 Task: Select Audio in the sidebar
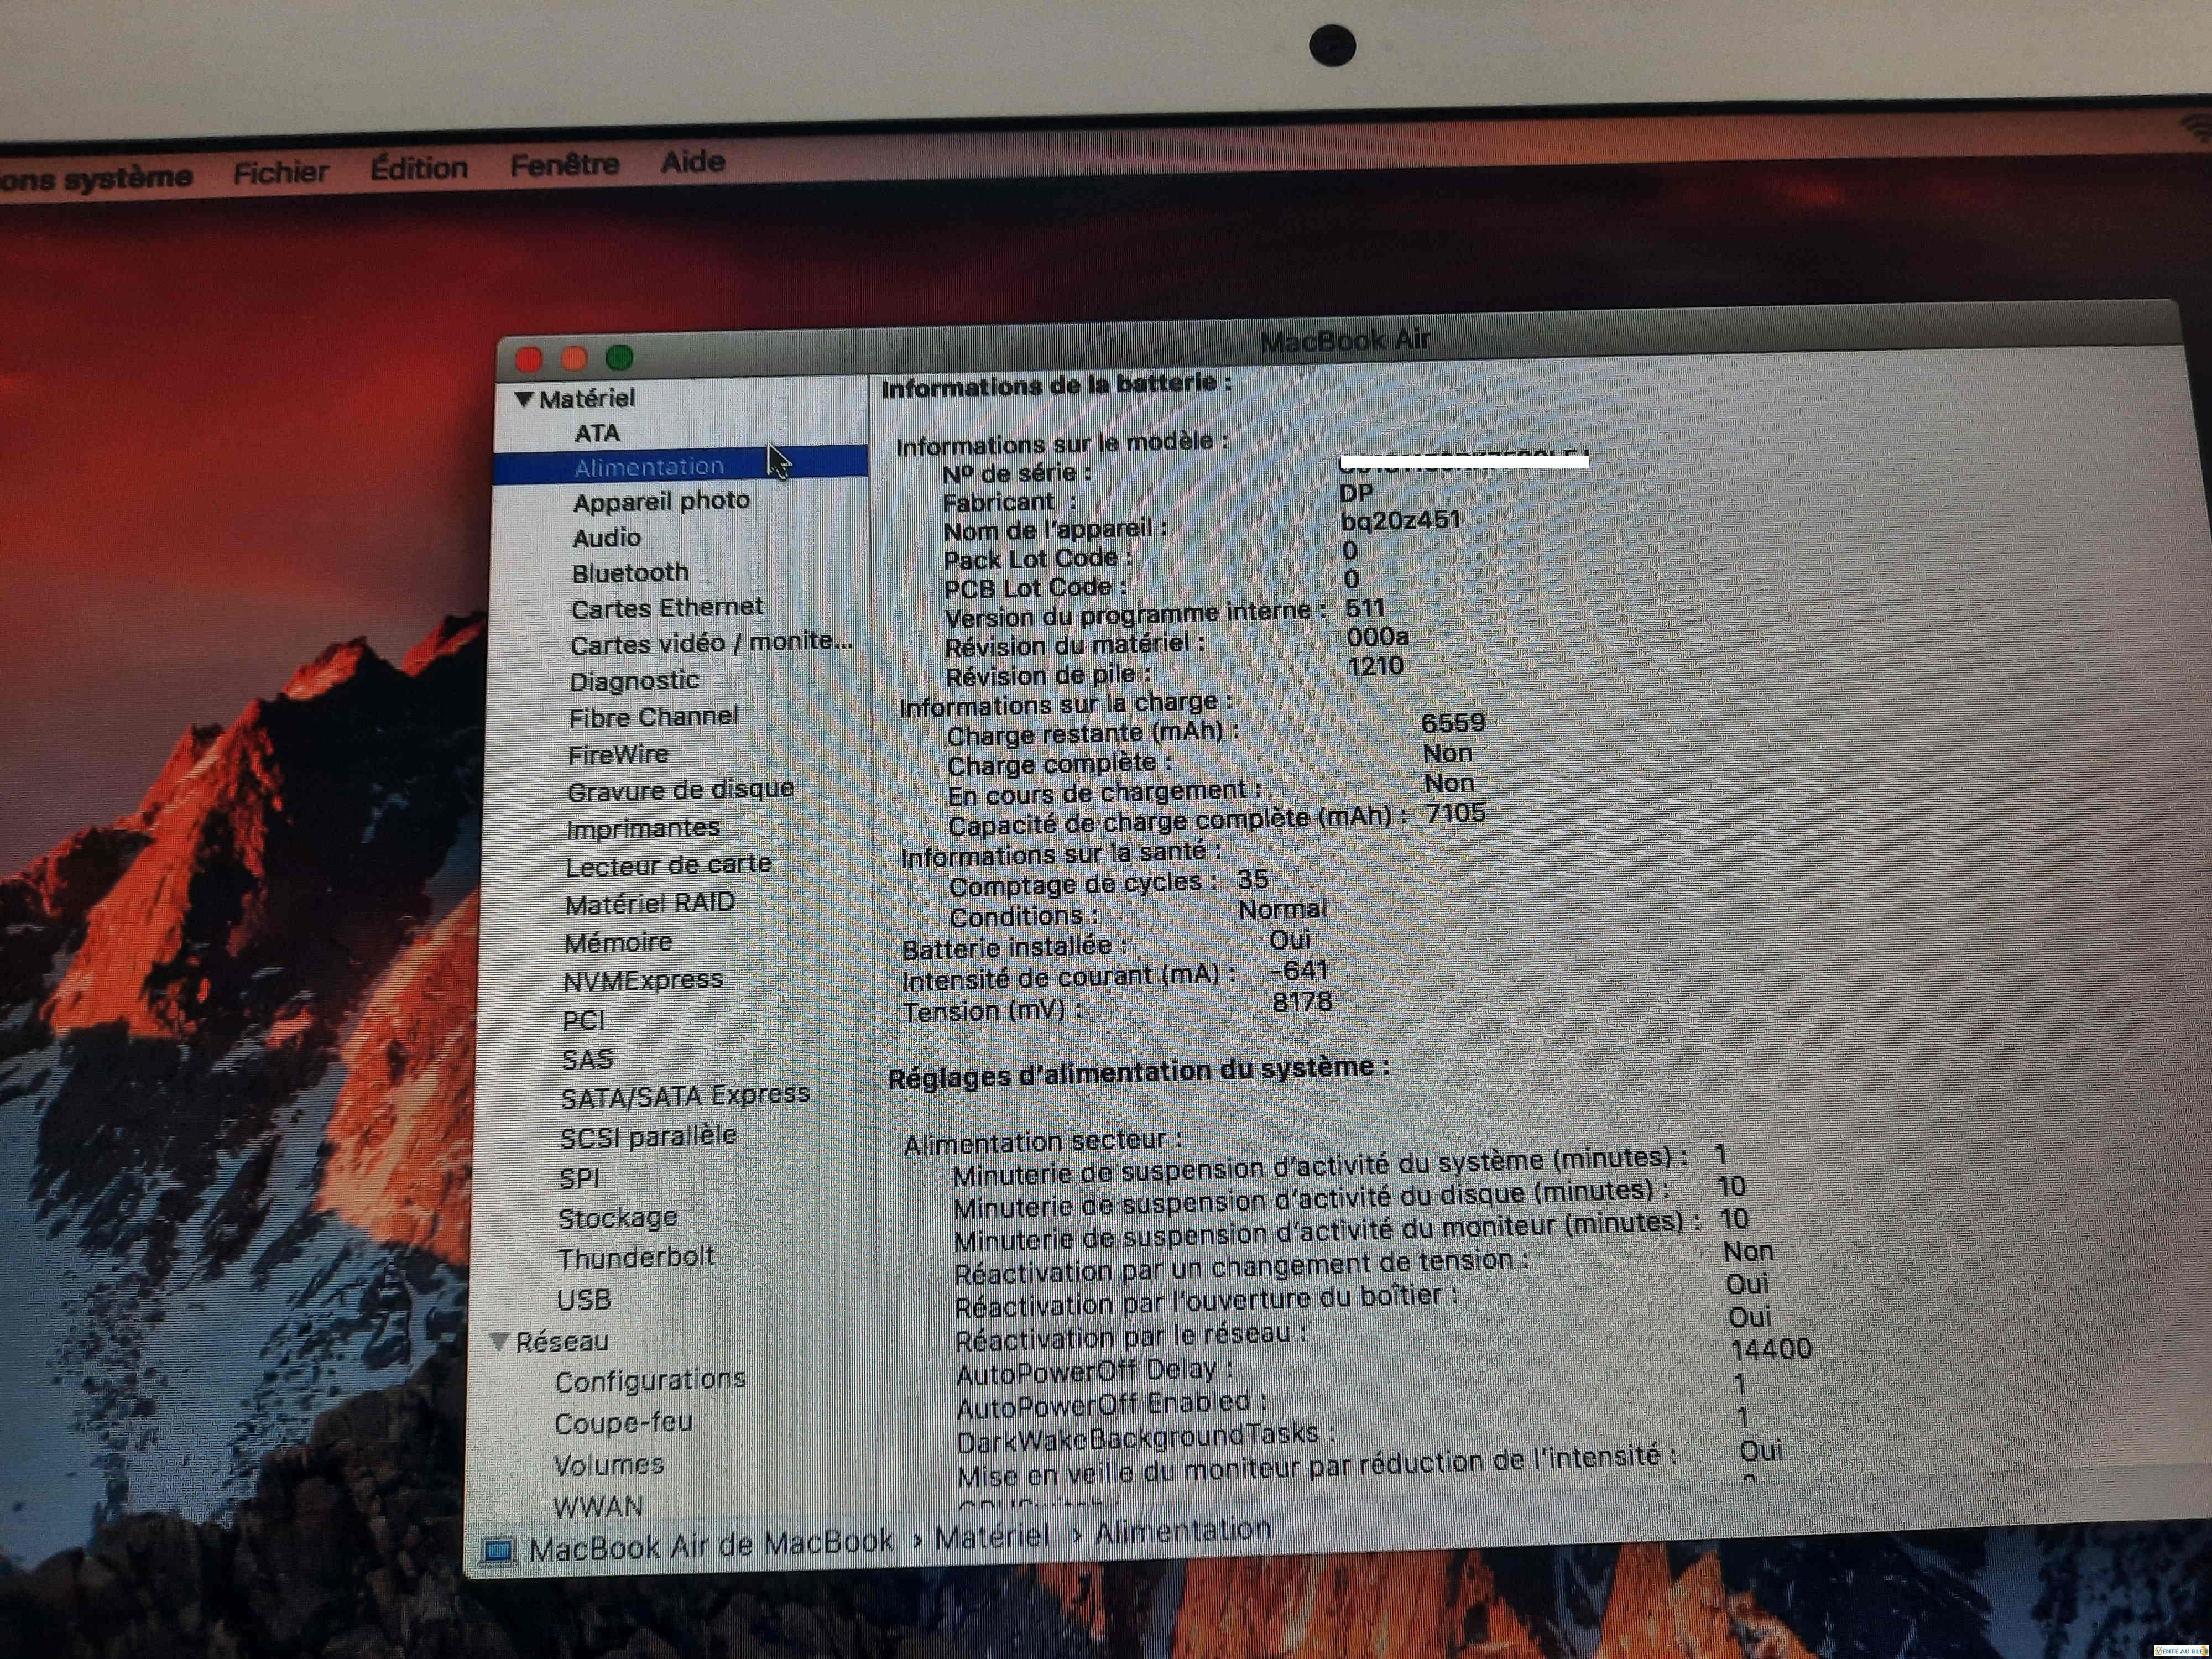[607, 538]
